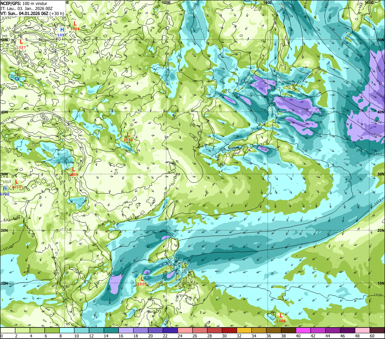
Task: Click the pale cream 0–2 legend swatch
Action: tap(8, 330)
